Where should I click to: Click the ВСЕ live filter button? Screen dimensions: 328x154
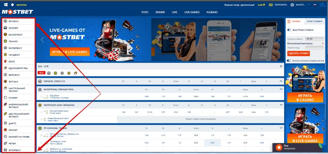click(x=41, y=73)
